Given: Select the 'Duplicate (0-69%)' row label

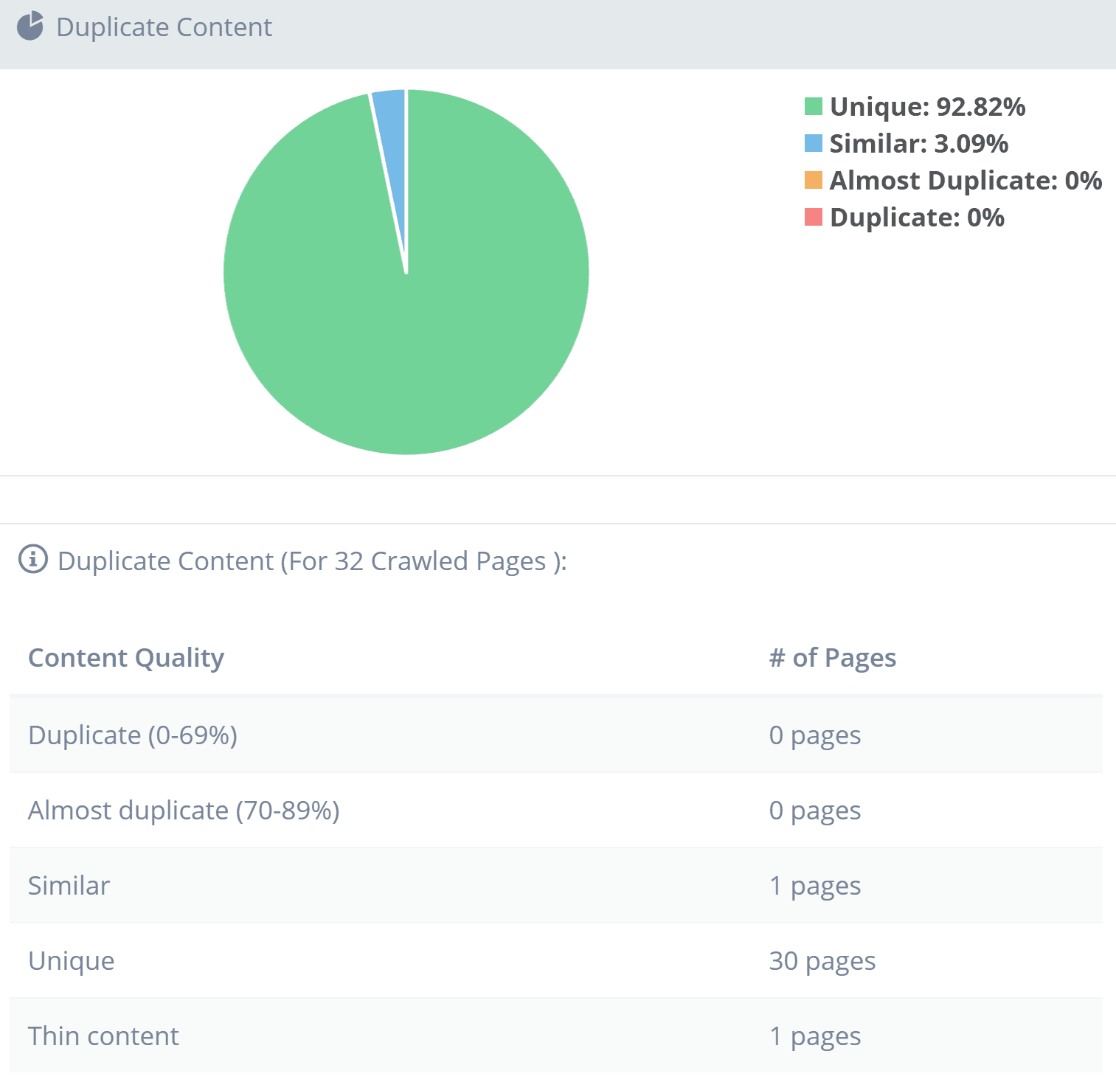Looking at the screenshot, I should 133,735.
